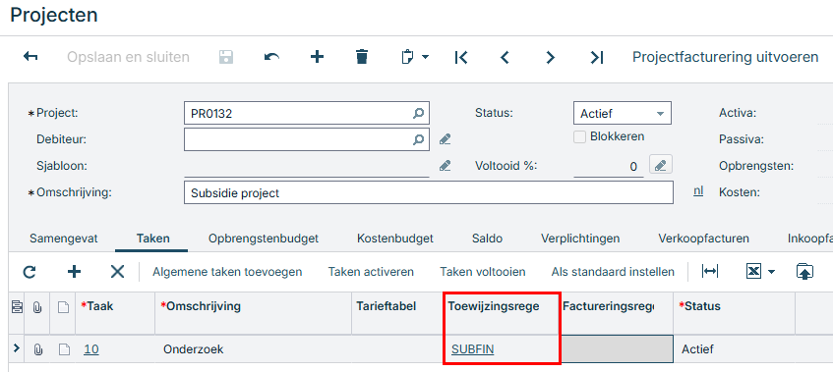
Task: Click Projectfacturering uitvoeren button
Action: [725, 57]
